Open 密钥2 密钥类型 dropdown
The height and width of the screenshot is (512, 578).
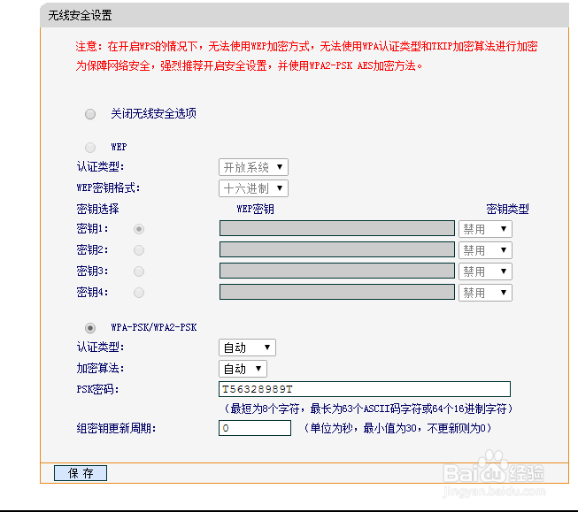click(485, 250)
